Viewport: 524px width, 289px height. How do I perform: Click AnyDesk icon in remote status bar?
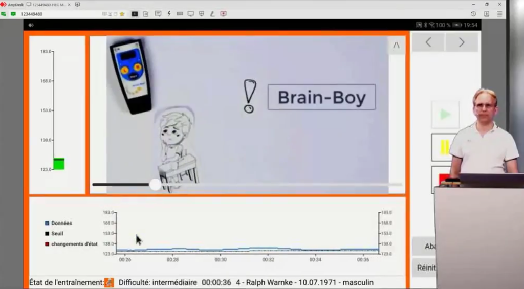[x=31, y=25]
